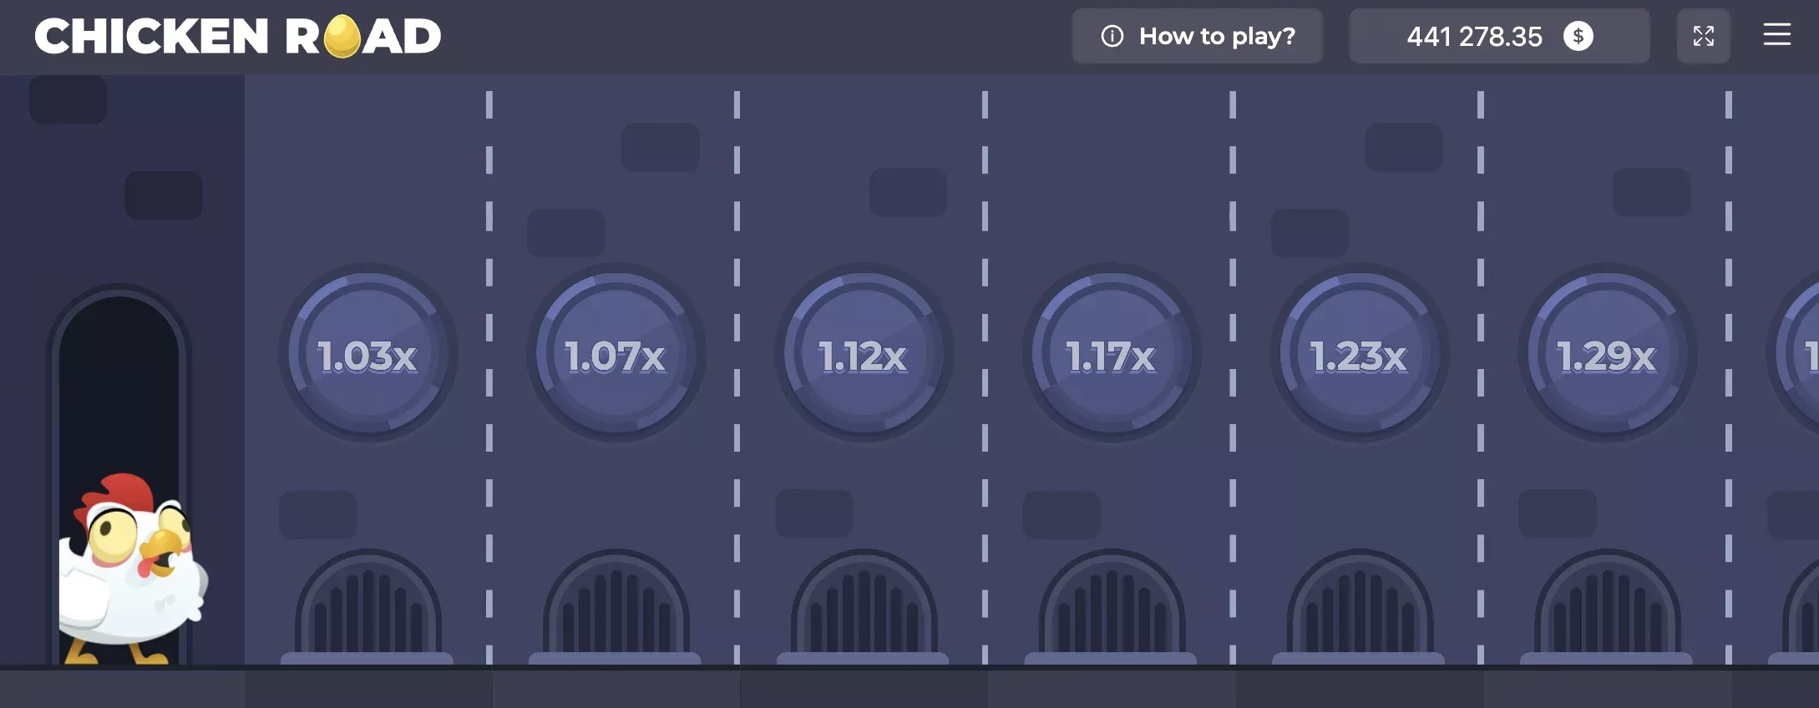Viewport: 1819px width, 708px height.
Task: Select the 1.12x multiplier coin
Action: (x=863, y=355)
